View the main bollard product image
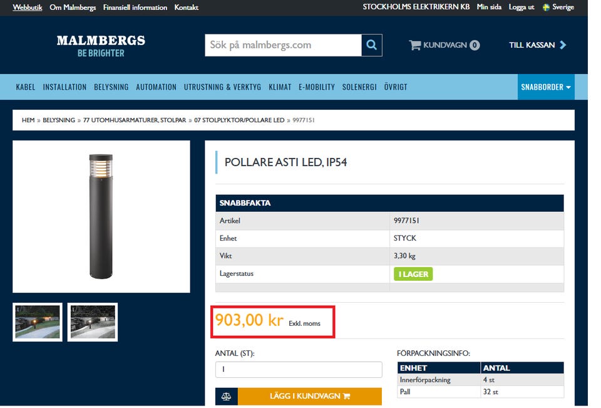Viewport: 601px width, 408px height. tap(101, 216)
